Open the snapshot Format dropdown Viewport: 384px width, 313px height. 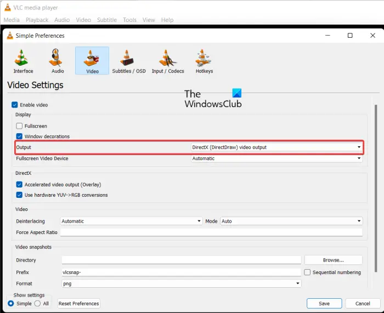tap(182, 283)
